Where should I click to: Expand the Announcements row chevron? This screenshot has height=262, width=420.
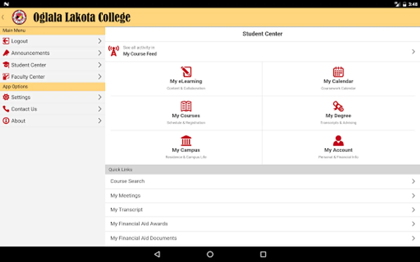tap(100, 53)
